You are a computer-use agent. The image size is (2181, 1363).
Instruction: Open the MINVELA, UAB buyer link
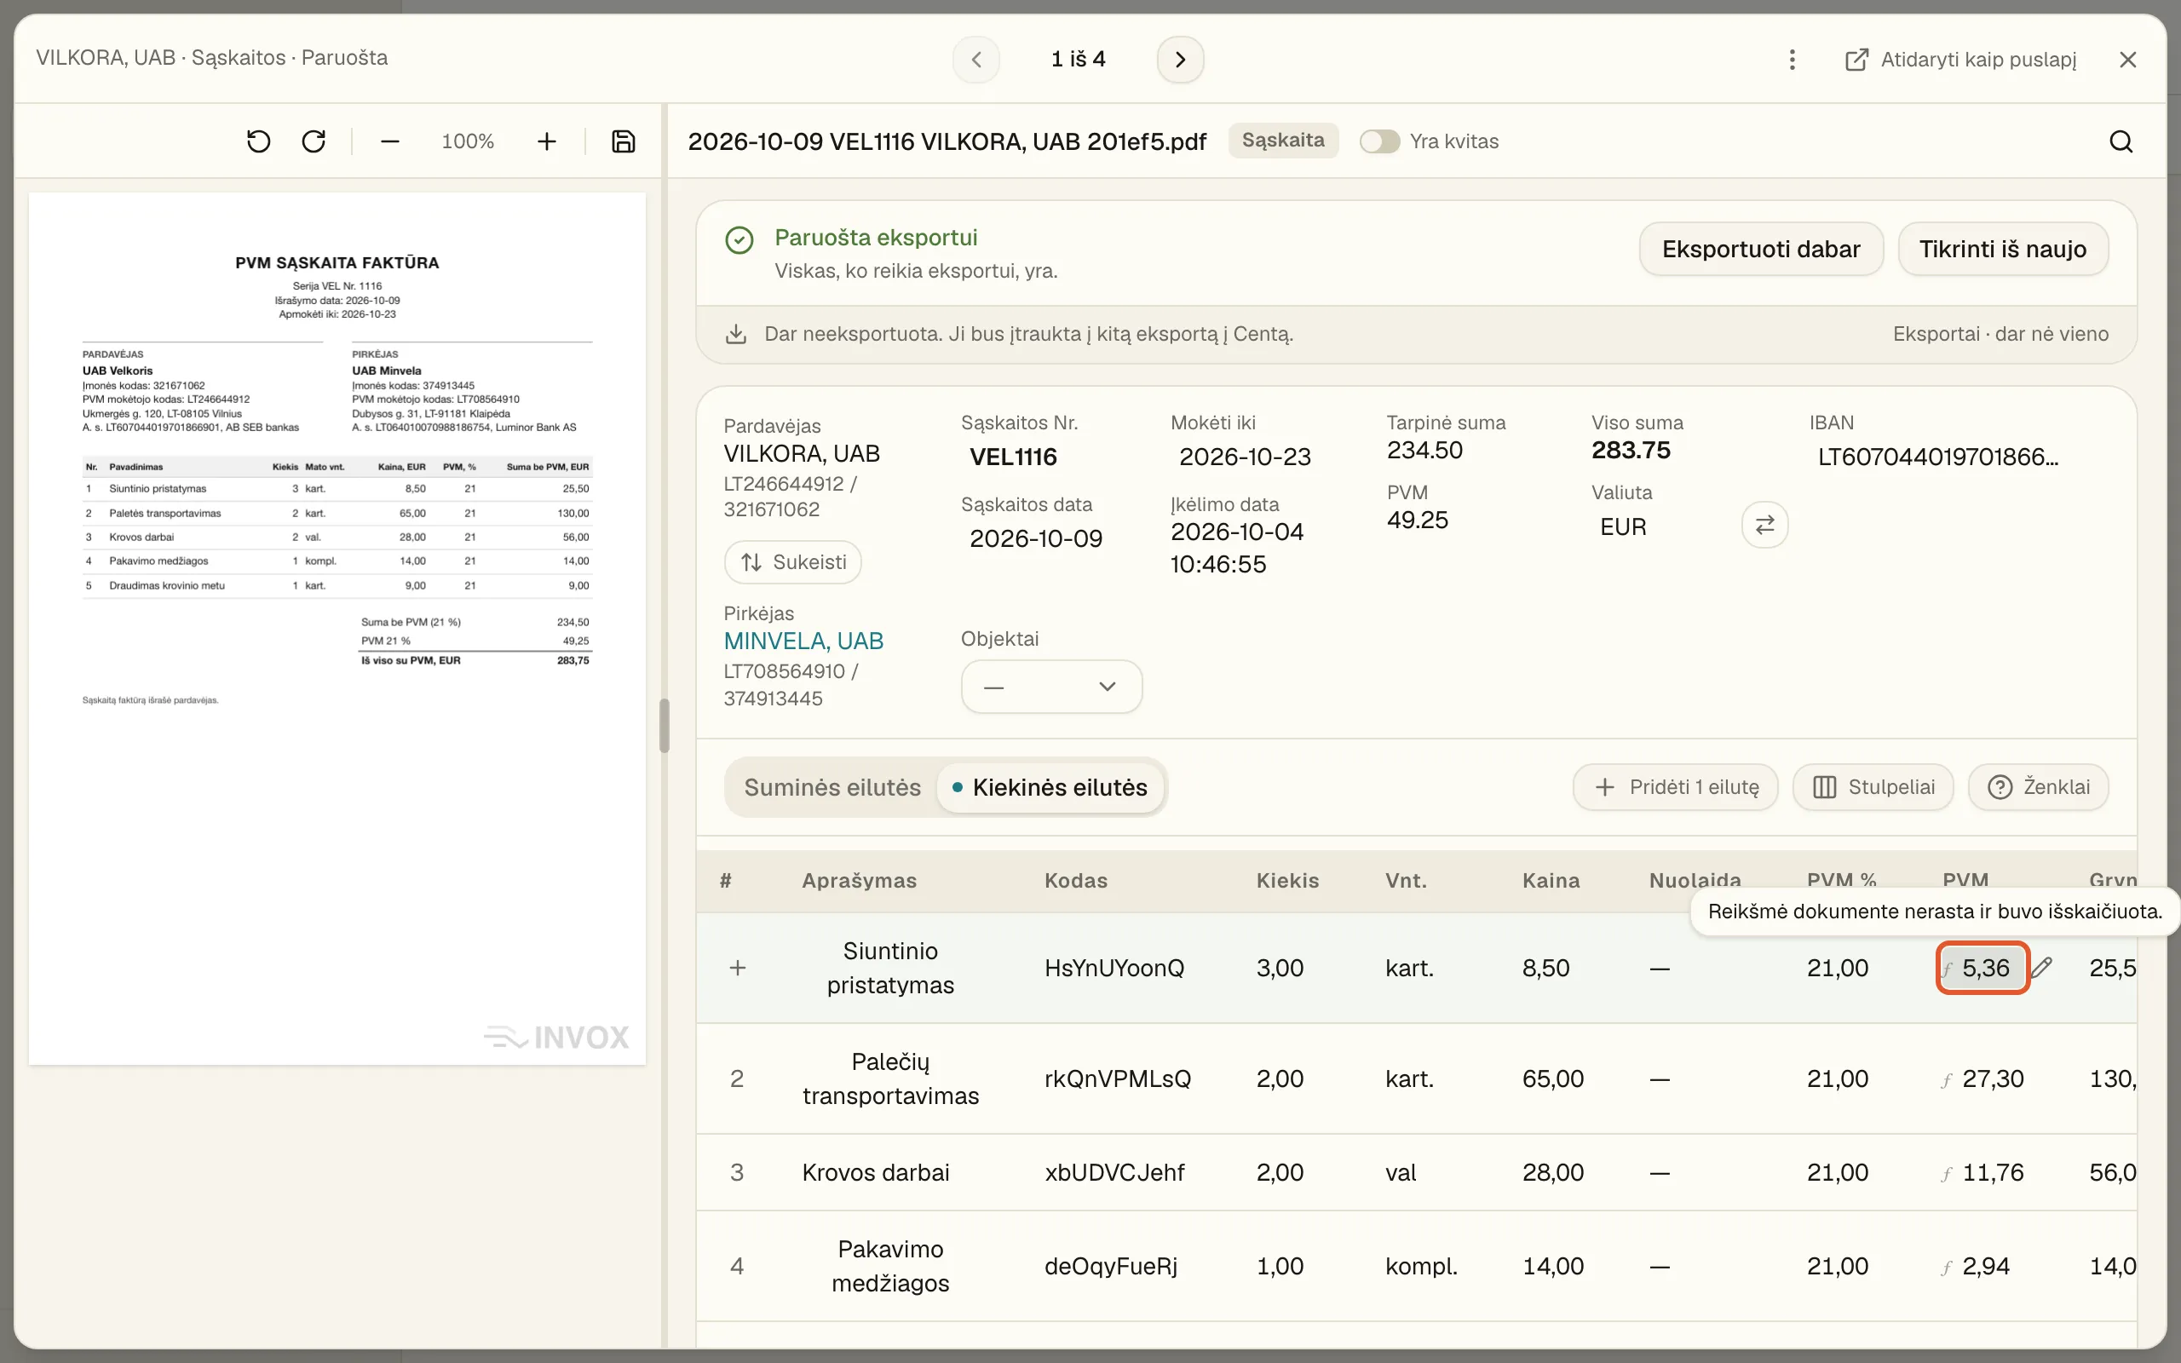[803, 641]
